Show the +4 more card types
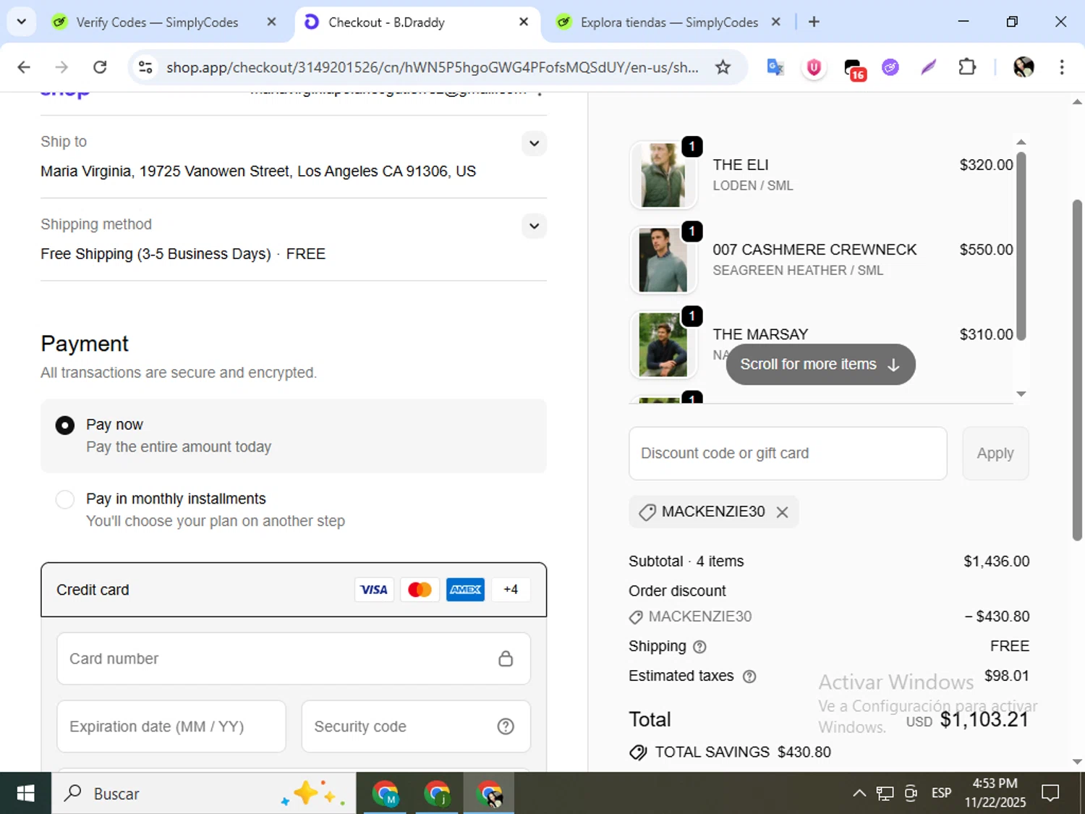The width and height of the screenshot is (1085, 814). pos(511,590)
